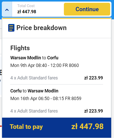Click the Price breakdown heading
114x138 pixels.
[41, 28]
